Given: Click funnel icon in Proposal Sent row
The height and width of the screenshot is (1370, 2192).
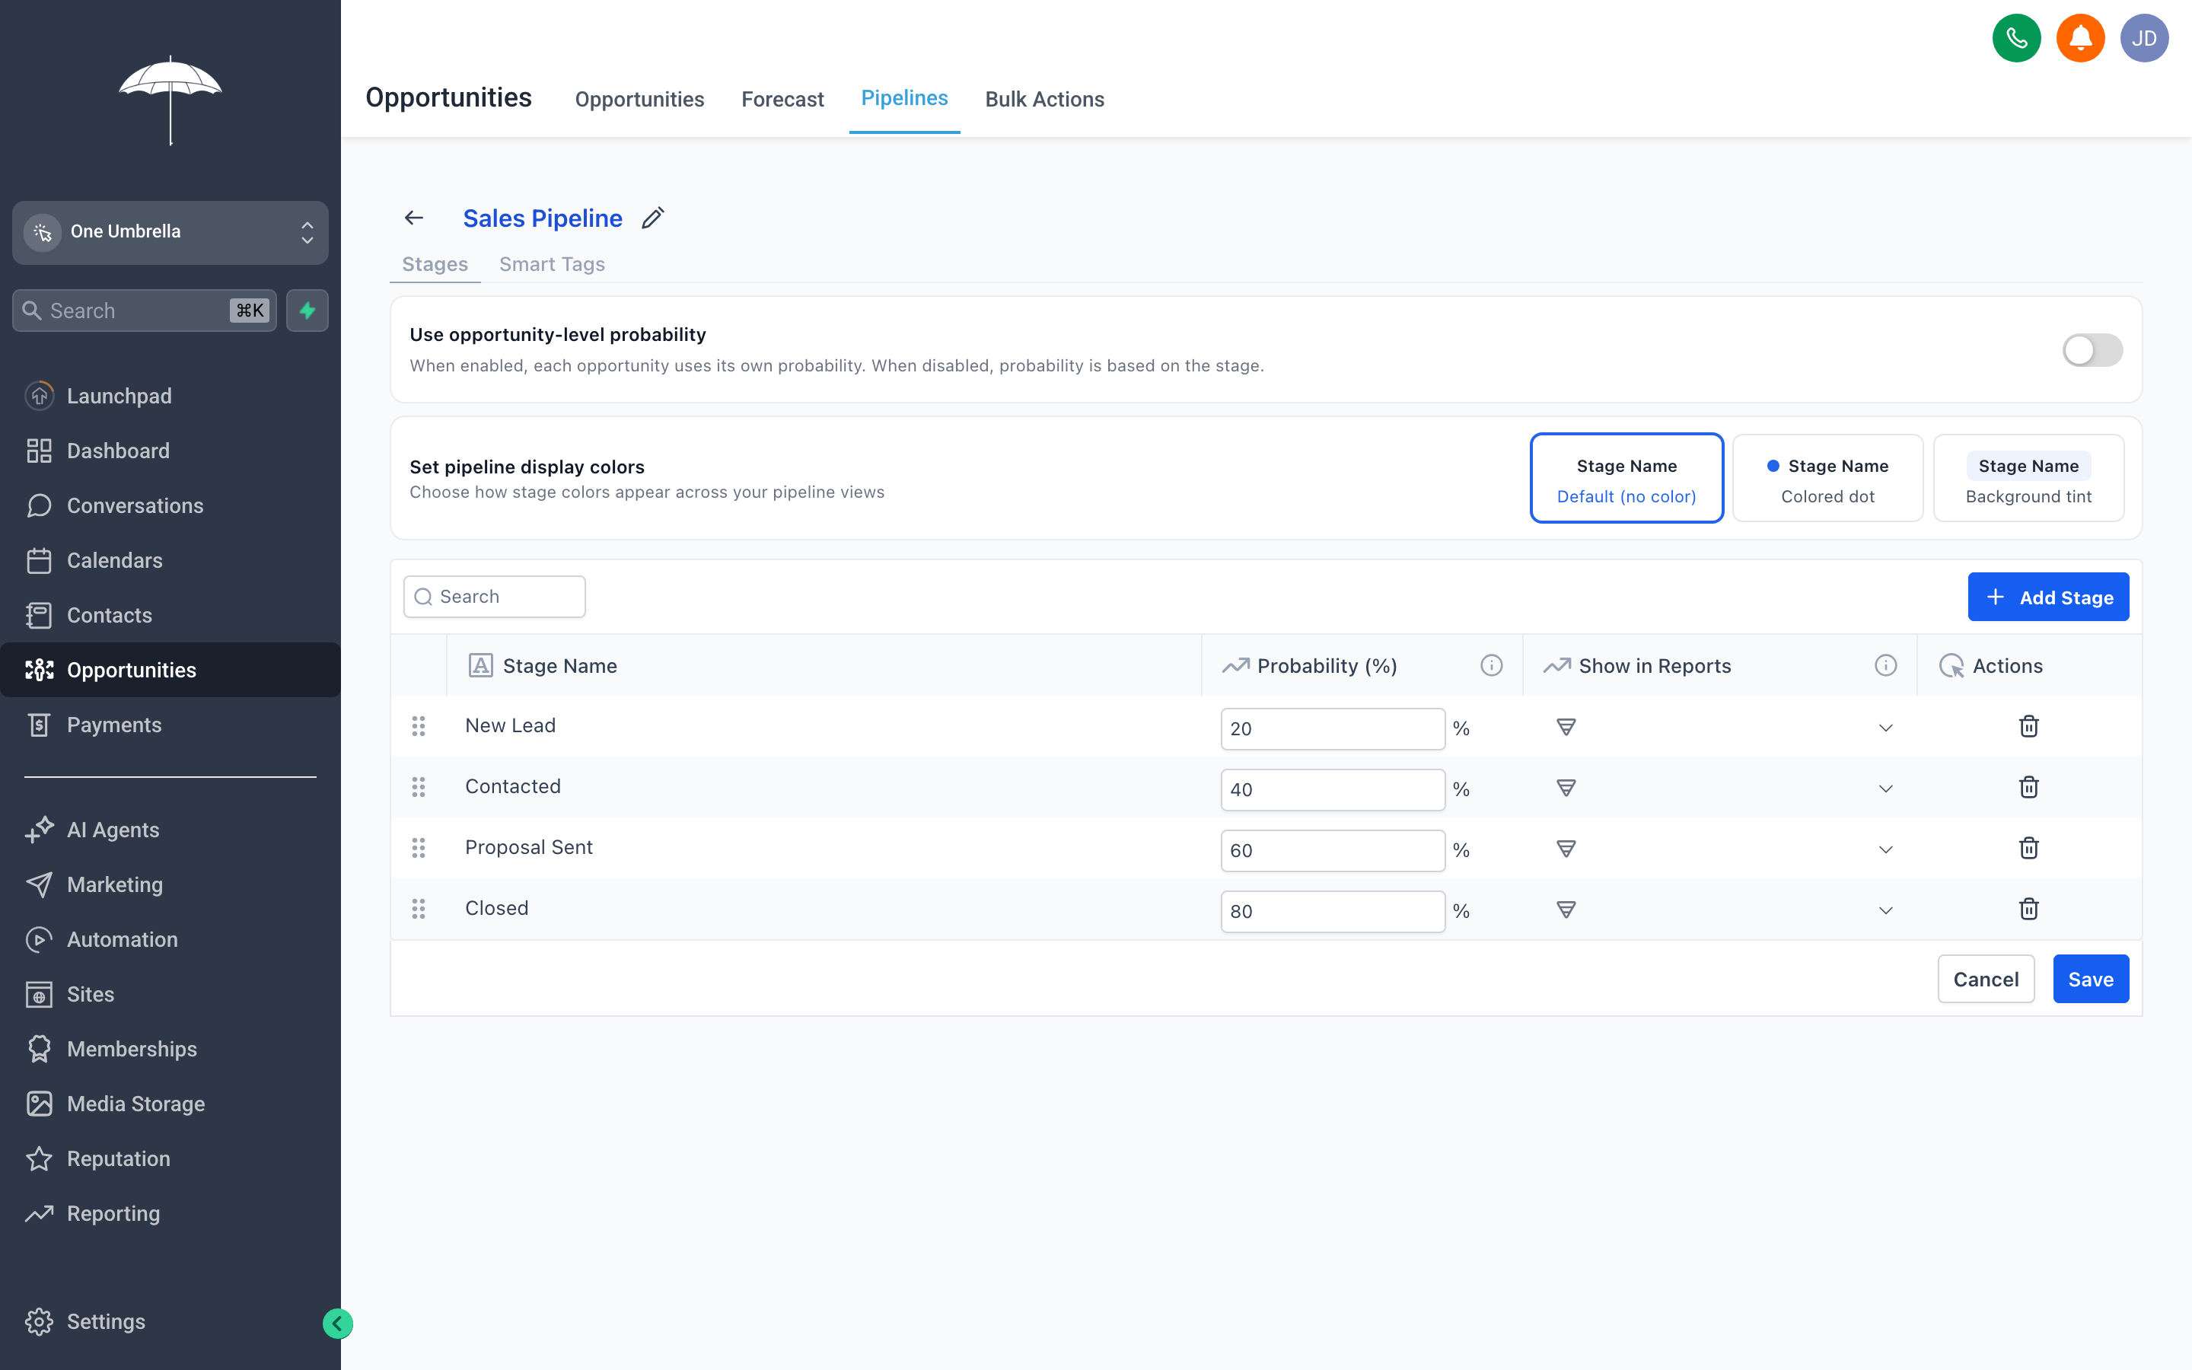Looking at the screenshot, I should tap(1566, 848).
